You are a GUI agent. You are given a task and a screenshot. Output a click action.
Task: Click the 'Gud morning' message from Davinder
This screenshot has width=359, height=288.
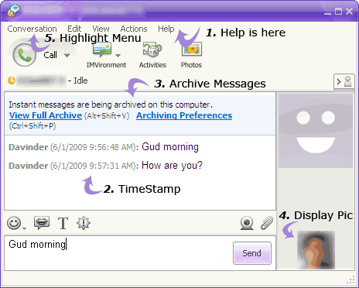point(170,147)
